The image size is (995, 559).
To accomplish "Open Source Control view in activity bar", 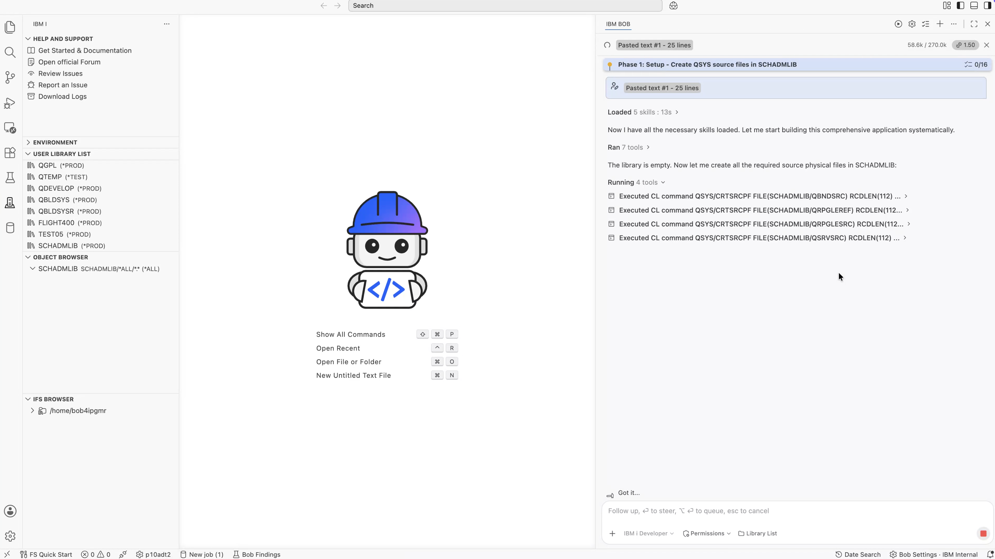I will (10, 77).
